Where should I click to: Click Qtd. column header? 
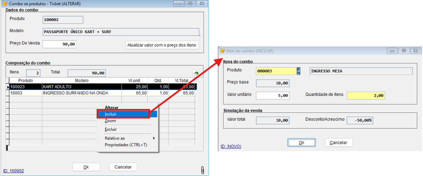click(x=158, y=80)
